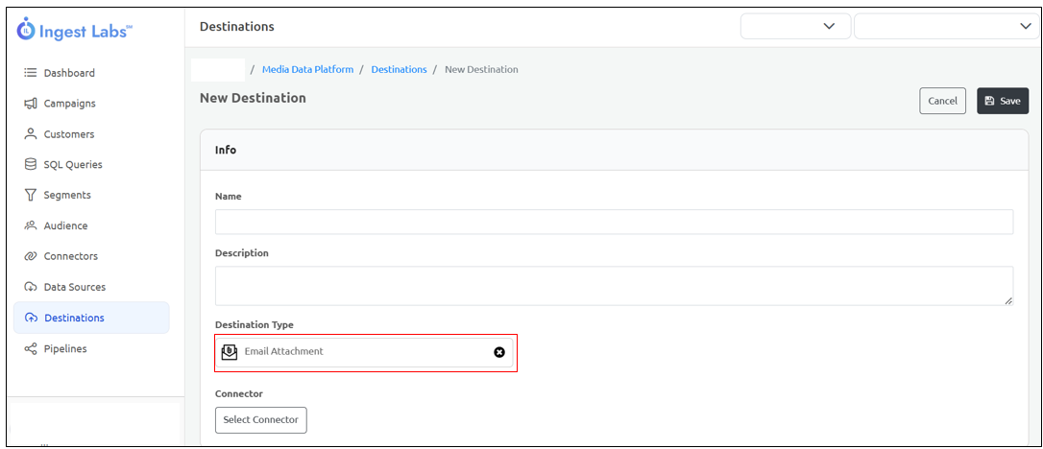This screenshot has width=1043, height=449.
Task: Save the new destination
Action: pyautogui.click(x=1003, y=101)
